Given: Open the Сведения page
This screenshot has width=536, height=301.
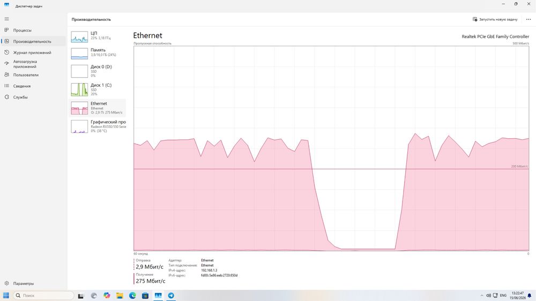Looking at the screenshot, I should 33,86.
